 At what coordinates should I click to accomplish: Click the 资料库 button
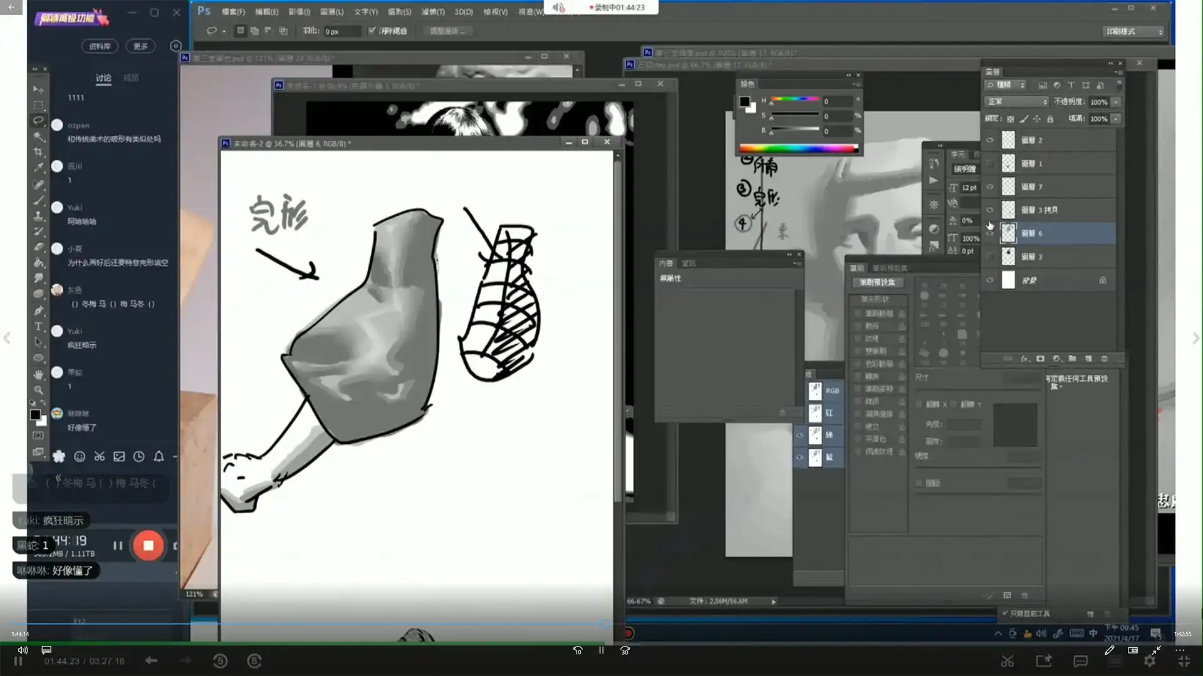point(100,46)
